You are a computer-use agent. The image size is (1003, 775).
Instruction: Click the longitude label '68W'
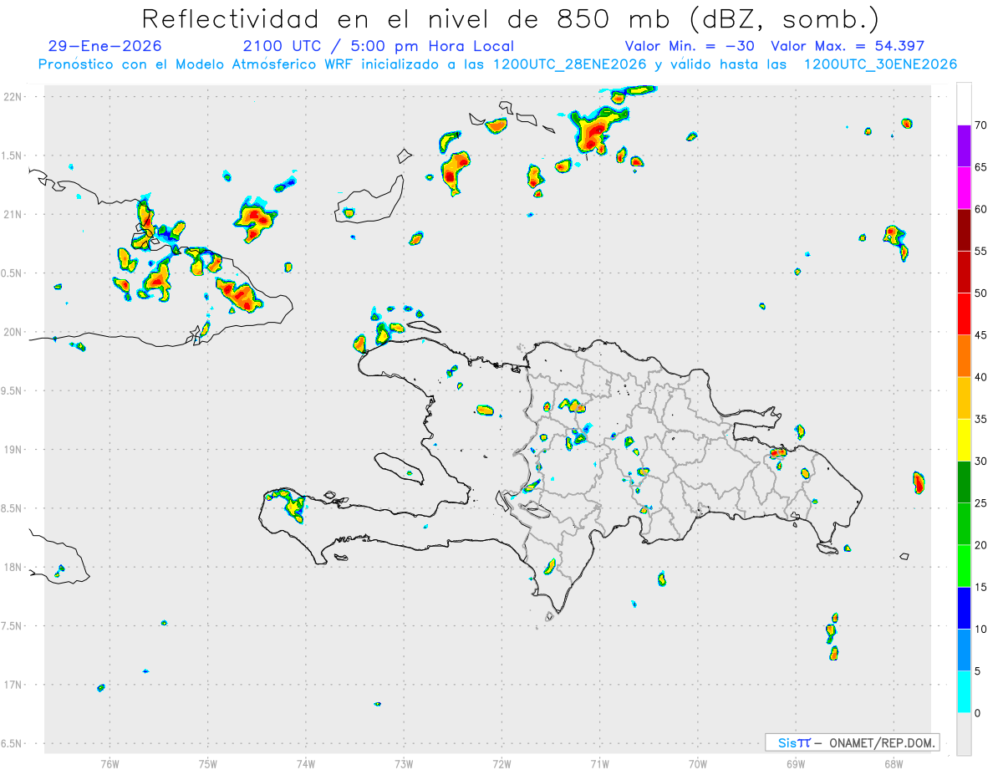pos(893,763)
